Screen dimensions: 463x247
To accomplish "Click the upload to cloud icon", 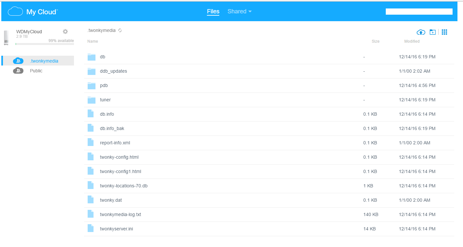I will (x=421, y=32).
